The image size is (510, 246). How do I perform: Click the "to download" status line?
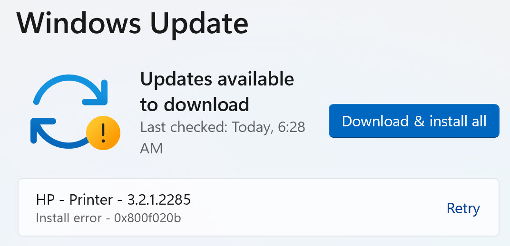click(x=195, y=104)
